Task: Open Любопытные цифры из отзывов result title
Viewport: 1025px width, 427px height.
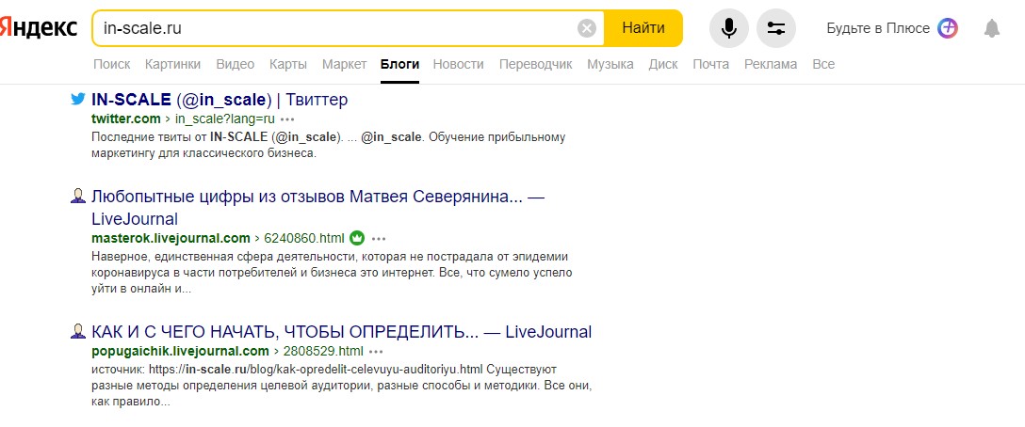Action: click(318, 207)
